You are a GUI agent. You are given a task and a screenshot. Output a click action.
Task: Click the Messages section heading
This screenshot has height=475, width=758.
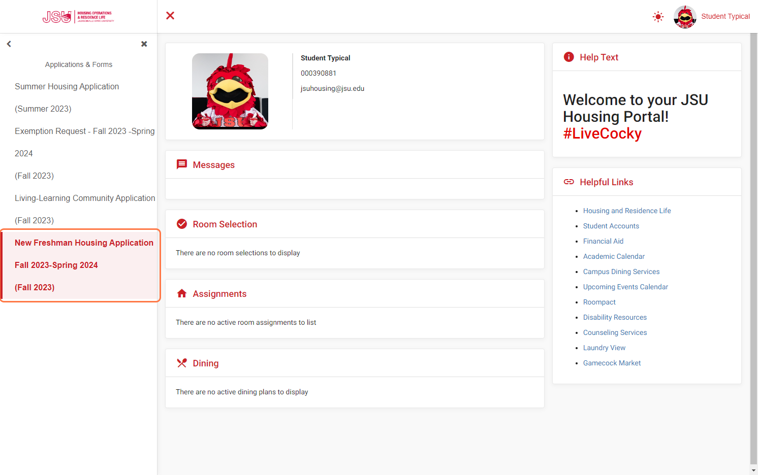click(214, 165)
